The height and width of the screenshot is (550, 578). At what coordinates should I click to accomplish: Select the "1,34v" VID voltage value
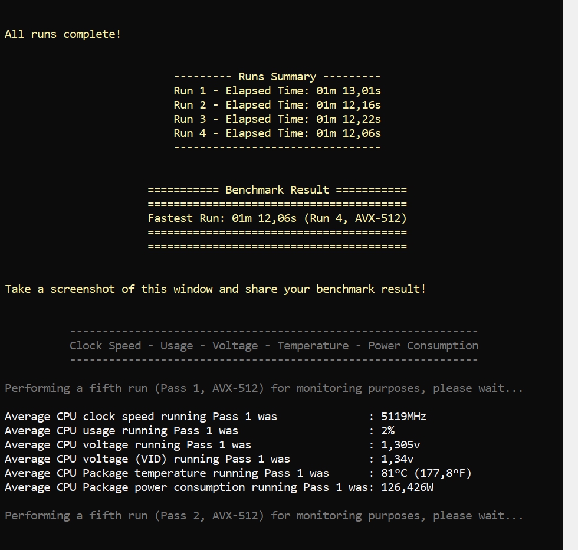(397, 459)
